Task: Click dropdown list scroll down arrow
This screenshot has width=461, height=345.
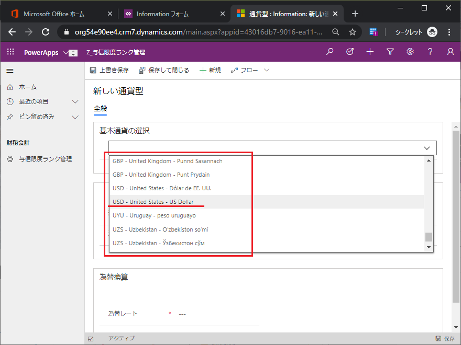Action: coord(429,247)
